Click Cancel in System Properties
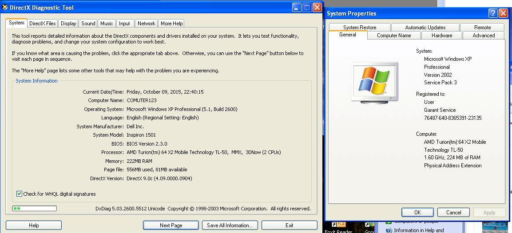The width and height of the screenshot is (512, 233). 453,213
